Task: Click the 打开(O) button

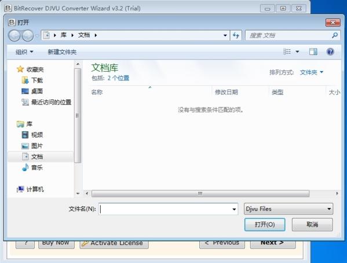Action: pos(265,225)
